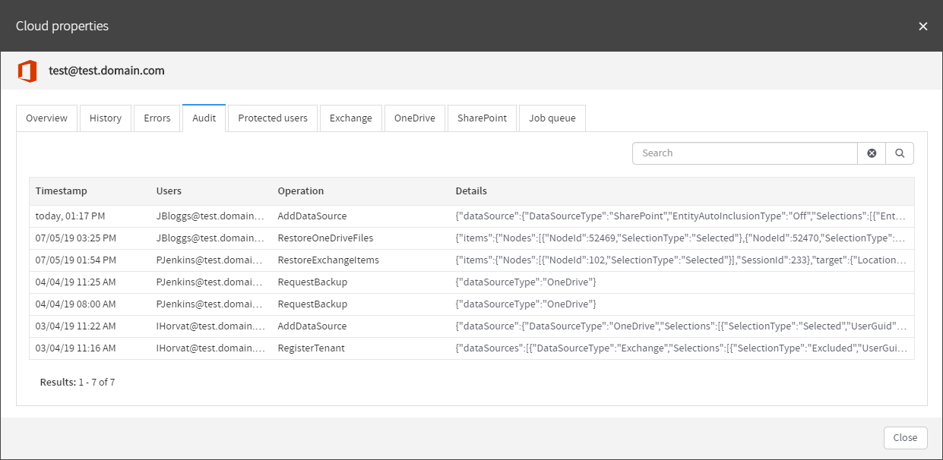Click details of the RegisterTenant Exchange entry
The height and width of the screenshot is (460, 943).
coord(681,348)
